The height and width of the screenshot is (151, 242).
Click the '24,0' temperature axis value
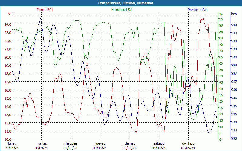click(8, 24)
